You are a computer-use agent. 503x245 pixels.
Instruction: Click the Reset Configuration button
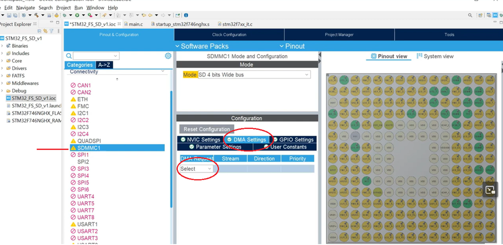[206, 129]
